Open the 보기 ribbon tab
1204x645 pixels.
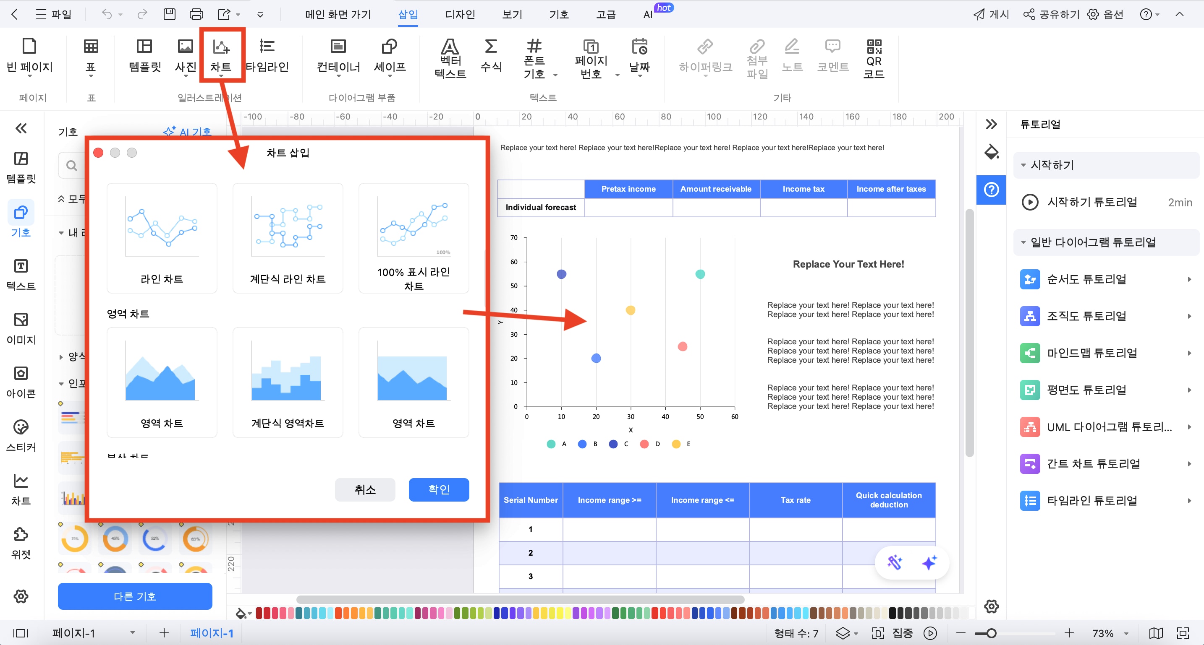[512, 15]
